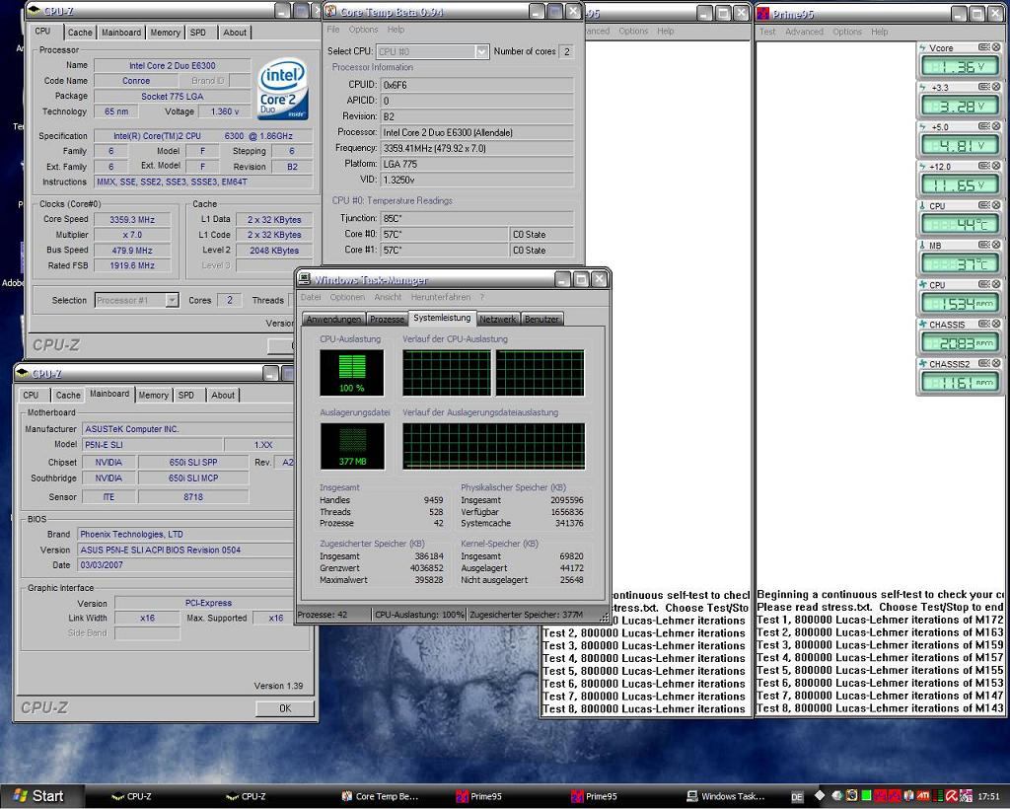Open settings icon on the +3.3 voltage widget
This screenshot has width=1010, height=809.
[x=983, y=87]
